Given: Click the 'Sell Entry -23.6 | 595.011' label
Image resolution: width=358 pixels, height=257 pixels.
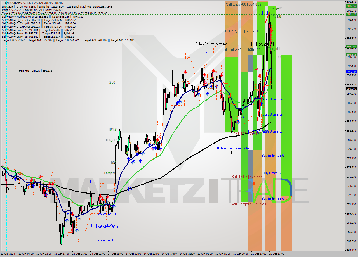Looking at the screenshot, I should point(241,49).
